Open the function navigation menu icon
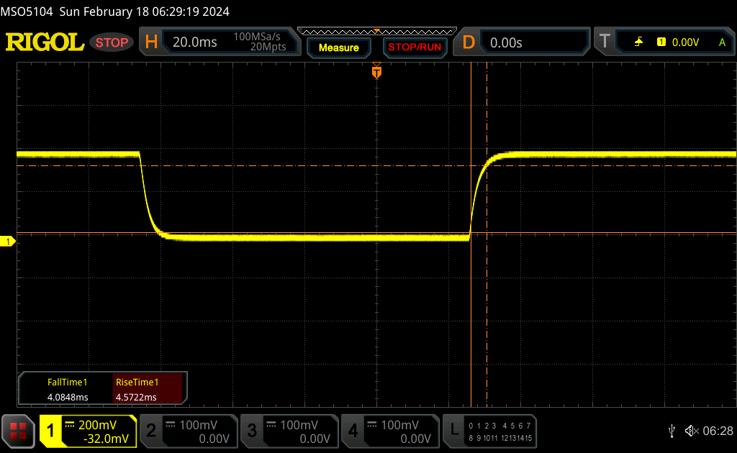This screenshot has height=453, width=737. tap(19, 431)
